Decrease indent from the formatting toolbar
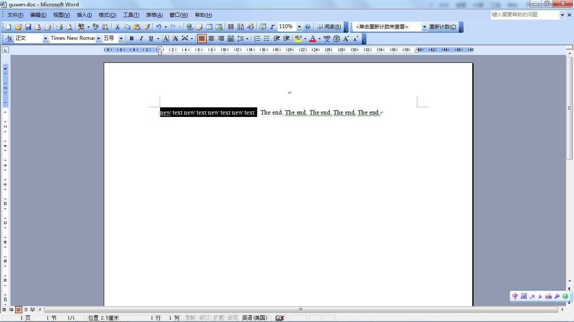Screen dimensions: 574x322 [x=276, y=39]
